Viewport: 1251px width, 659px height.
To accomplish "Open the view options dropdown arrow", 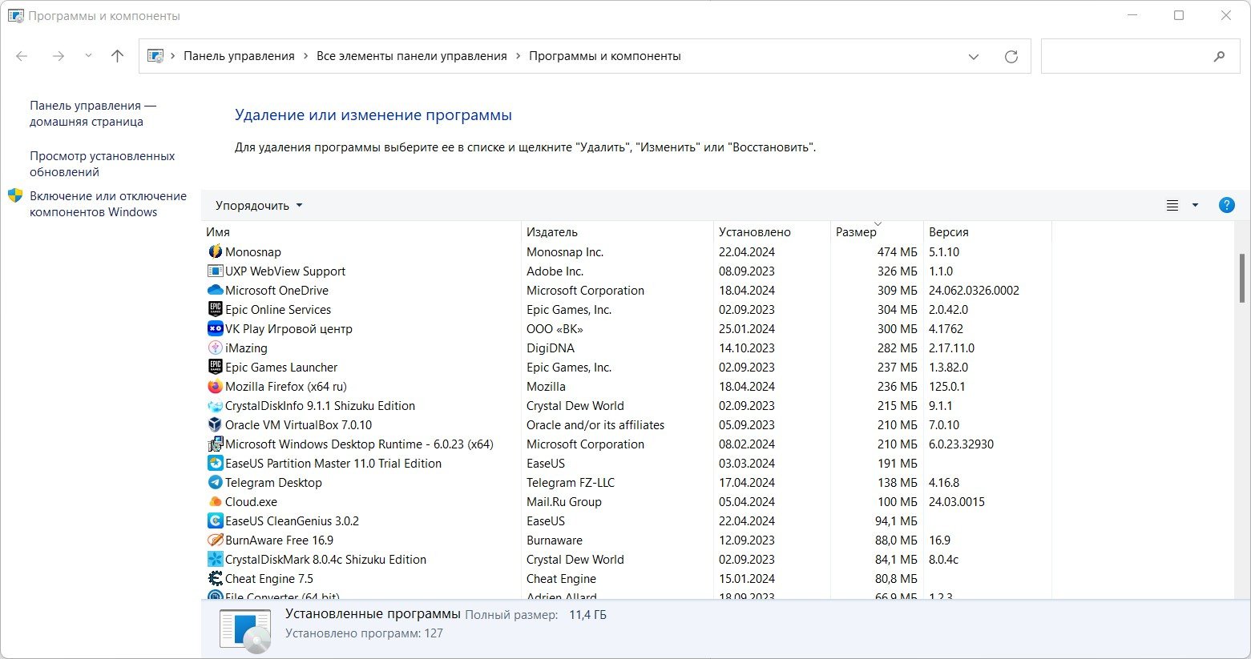I will pyautogui.click(x=1195, y=206).
